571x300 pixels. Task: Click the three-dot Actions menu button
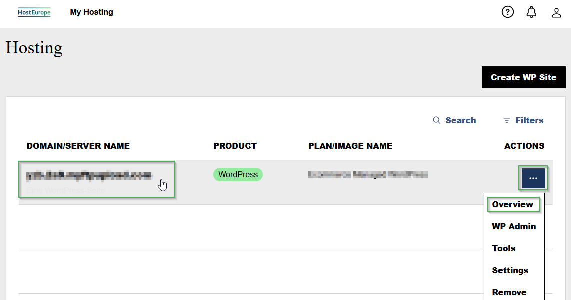(x=533, y=178)
